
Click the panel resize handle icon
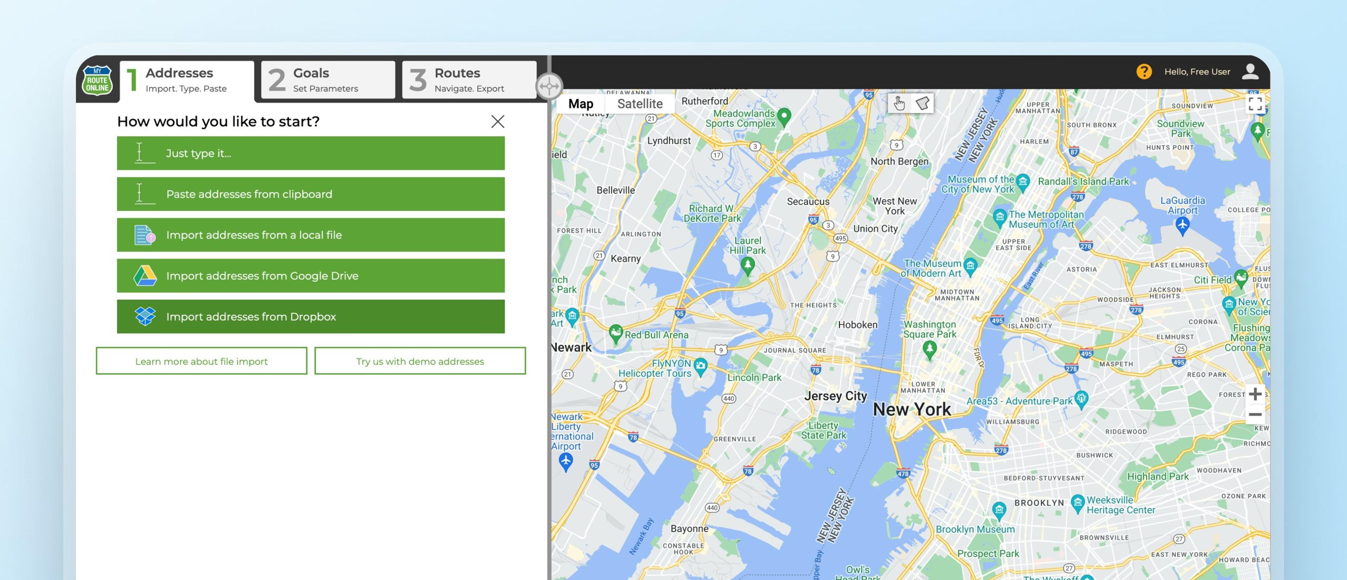pyautogui.click(x=549, y=86)
